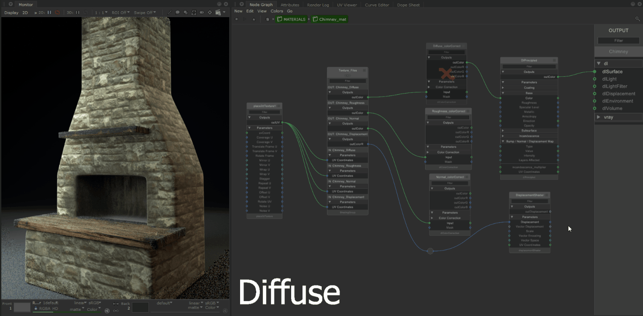Switch to the Attributes tab
This screenshot has width=643, height=316.
[x=290, y=5]
